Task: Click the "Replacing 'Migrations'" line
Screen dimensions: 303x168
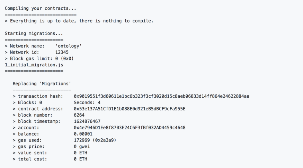Action: click(42, 83)
